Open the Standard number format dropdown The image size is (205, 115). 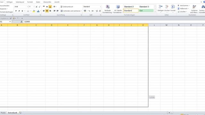click(100, 7)
